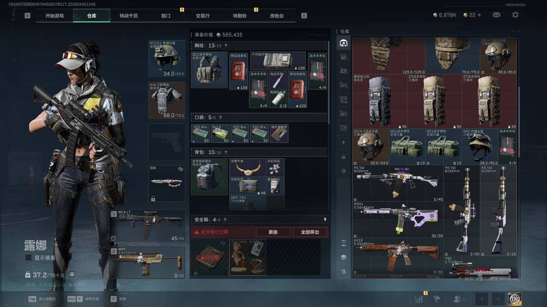Select the Hvk-2 防弹衣 armor slot
The width and height of the screenshot is (547, 307).
point(167,100)
